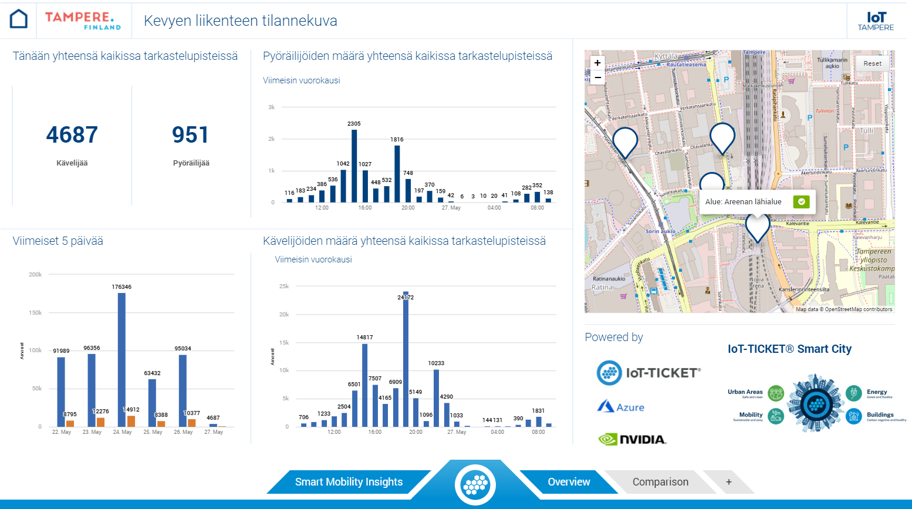Open the NVIDIA logo
The image size is (912, 509).
[x=632, y=439]
